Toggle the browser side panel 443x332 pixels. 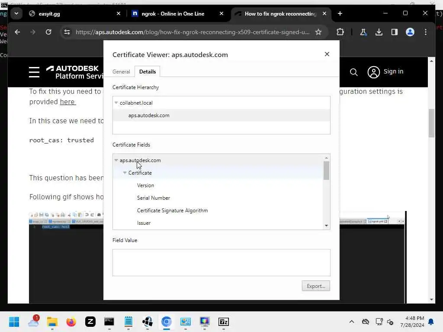point(395,32)
